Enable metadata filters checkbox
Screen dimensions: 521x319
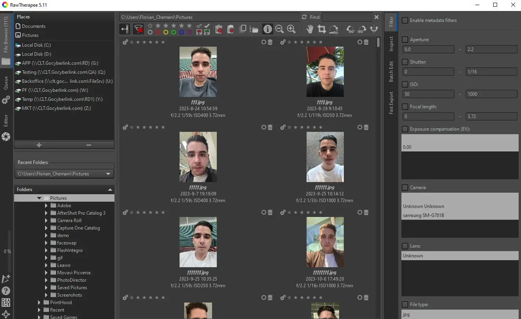tap(405, 20)
